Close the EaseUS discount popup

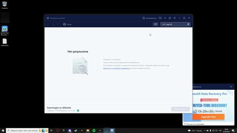[231, 87]
